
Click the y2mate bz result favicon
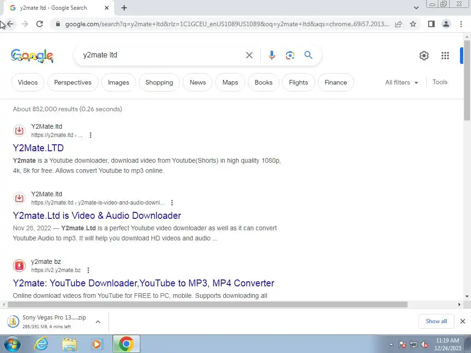point(19,266)
